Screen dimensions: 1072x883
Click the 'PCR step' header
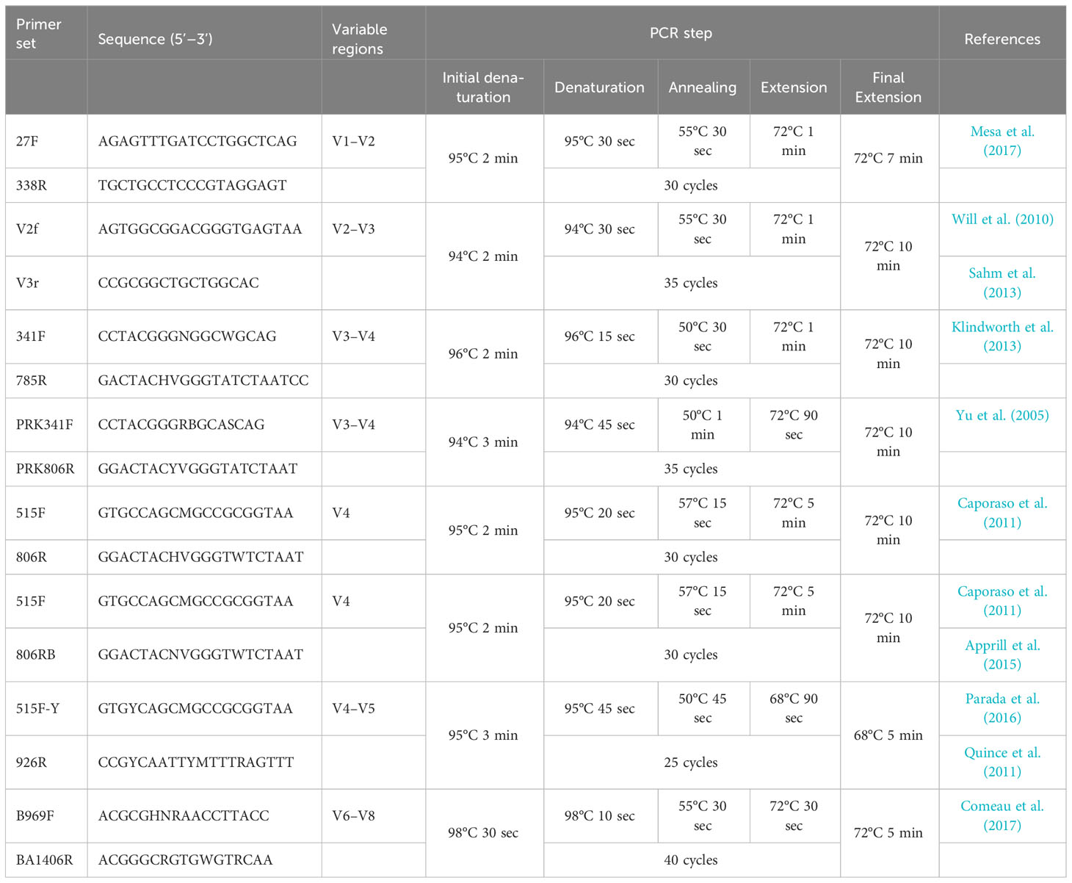pos(681,33)
